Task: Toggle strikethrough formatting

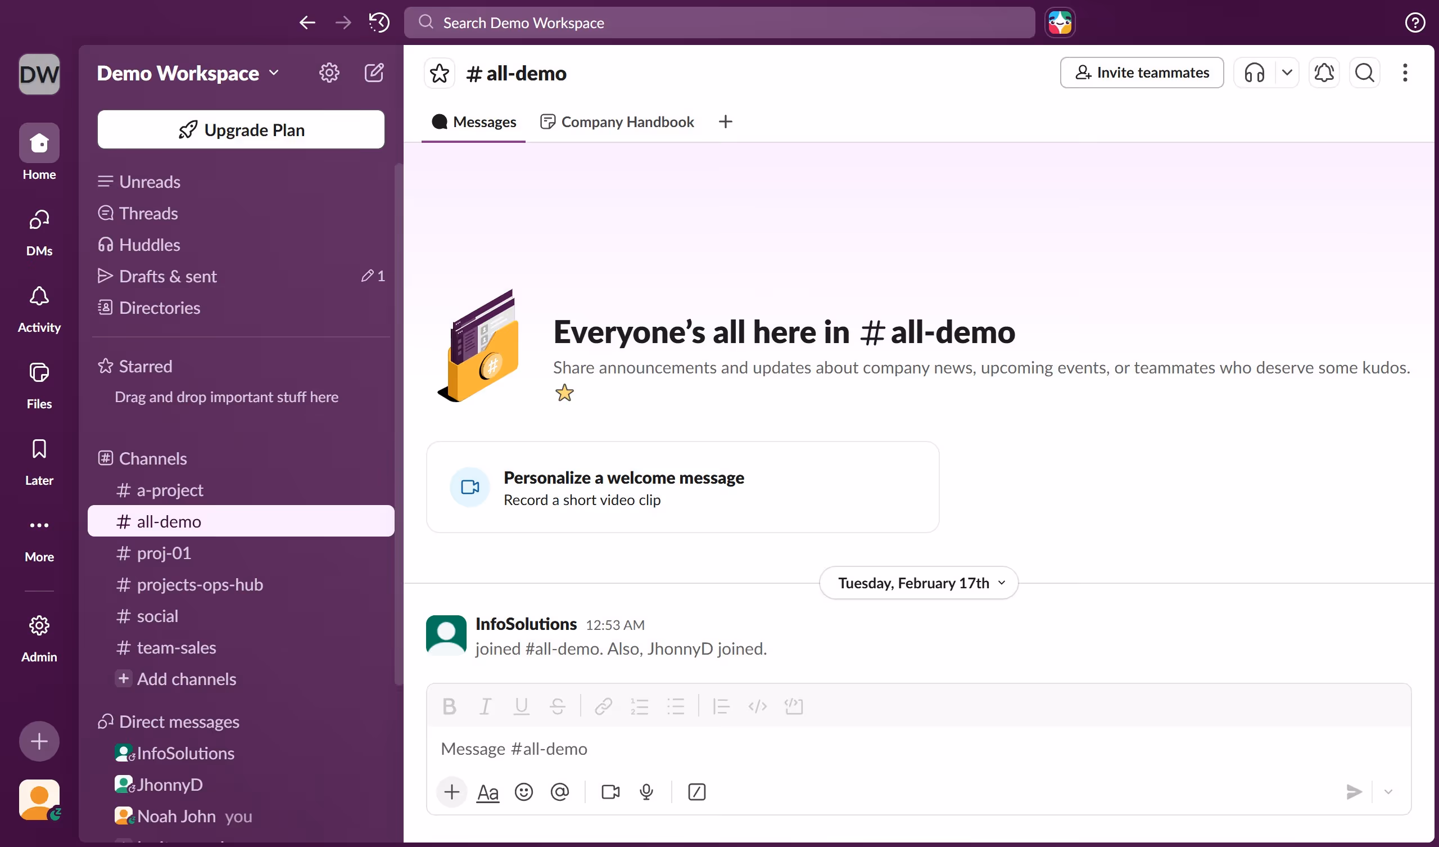Action: [x=557, y=706]
